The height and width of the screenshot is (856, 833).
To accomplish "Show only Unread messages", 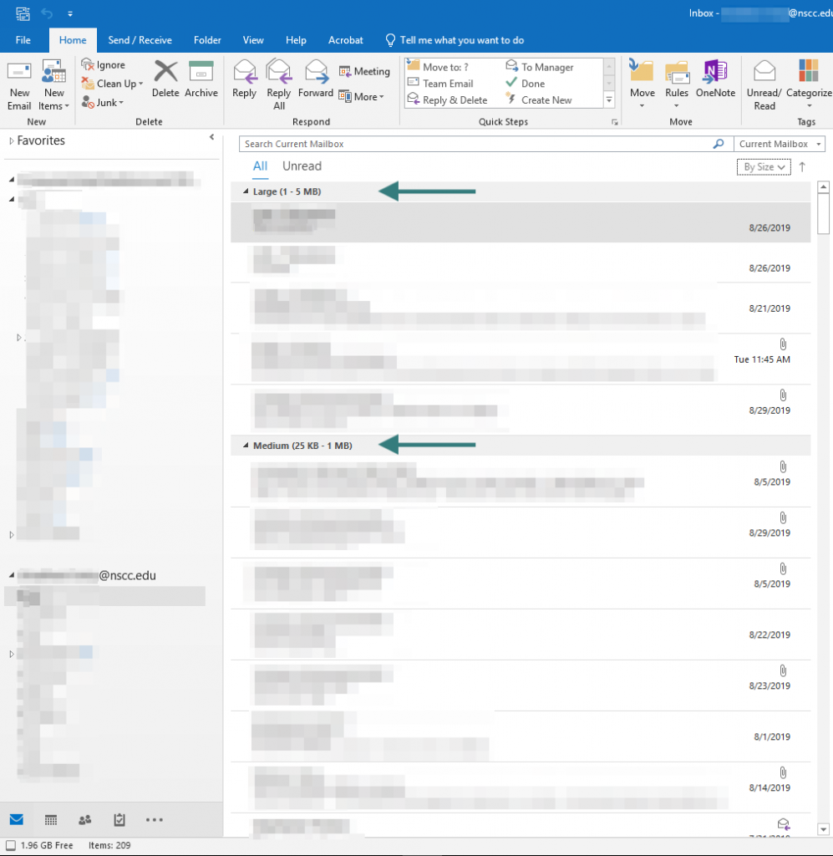I will tap(302, 166).
